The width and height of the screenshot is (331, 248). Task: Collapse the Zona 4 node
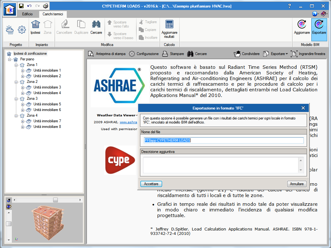click(16, 116)
